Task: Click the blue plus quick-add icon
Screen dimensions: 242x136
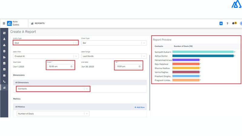Action: [x=221, y=23]
